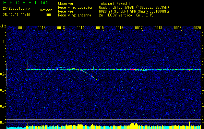This screenshot has width=204, height=129.
Task: Click the 0011 time marker
Action: pyautogui.click(x=22, y=28)
